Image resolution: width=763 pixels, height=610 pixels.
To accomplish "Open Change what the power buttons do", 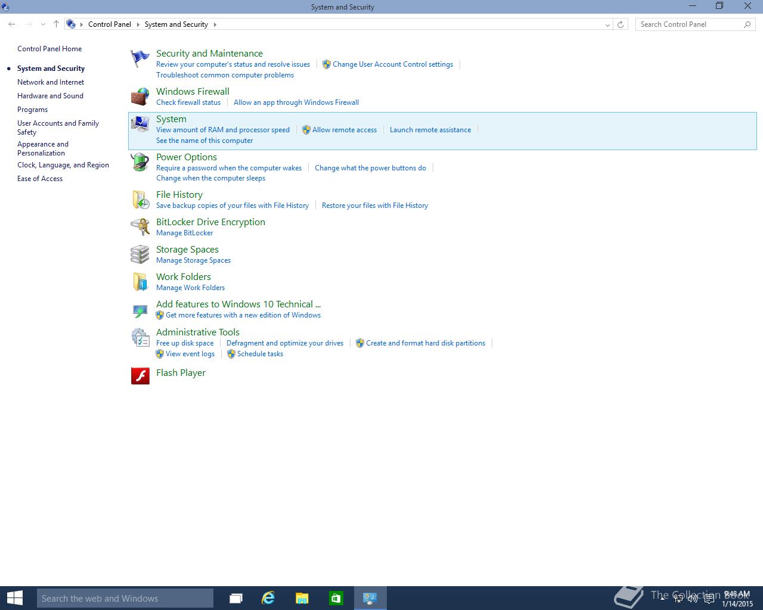I will click(370, 168).
